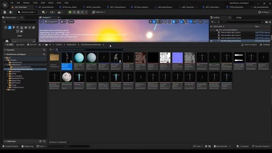Open the content browser icon beside save

[x=11, y=12]
